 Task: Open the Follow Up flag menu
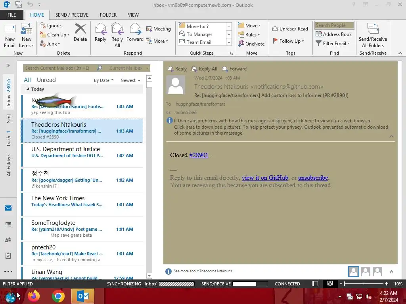coord(288,41)
